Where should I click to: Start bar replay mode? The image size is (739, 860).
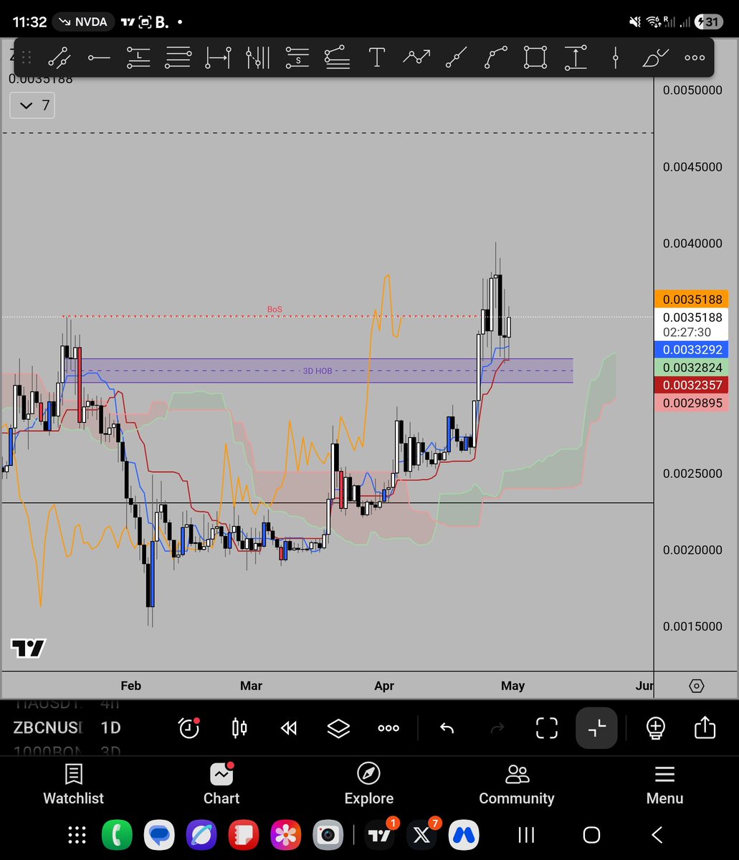tap(288, 728)
